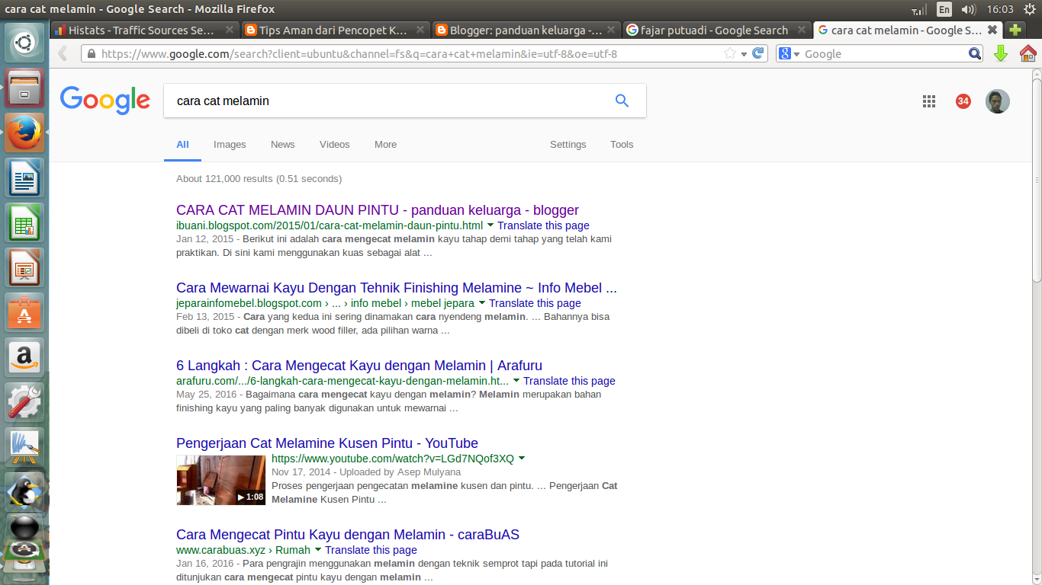This screenshot has height=585, width=1042.
Task: Click the Google logo
Action: click(x=105, y=100)
